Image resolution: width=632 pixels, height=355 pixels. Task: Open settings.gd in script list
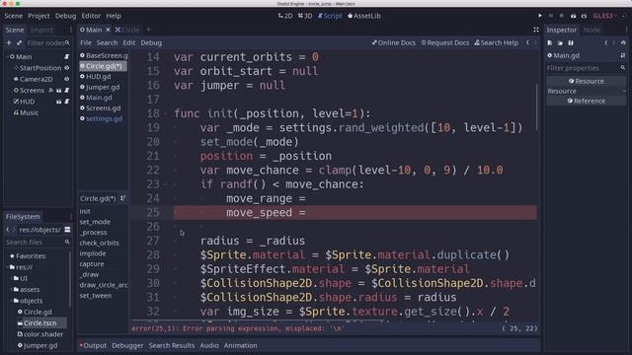pos(104,118)
